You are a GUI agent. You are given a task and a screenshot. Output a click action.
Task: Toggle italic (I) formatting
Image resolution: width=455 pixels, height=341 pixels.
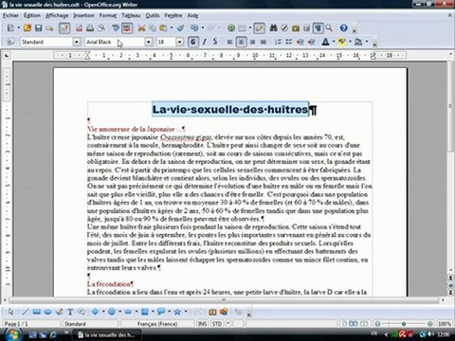pos(205,42)
